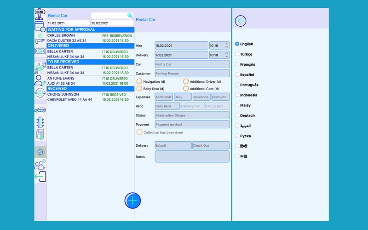Select the Chinese language option
Image resolution: width=368 pixels, height=230 pixels.
point(241,156)
